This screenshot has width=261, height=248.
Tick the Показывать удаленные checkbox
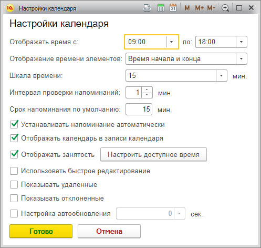tap(14, 185)
